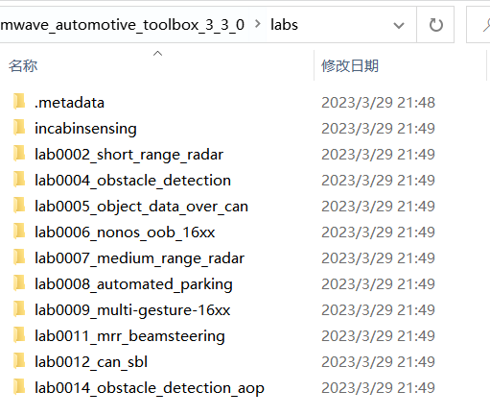Select the incabinsensing folder icon
Viewport: 490px width, 416px height.
click(x=19, y=128)
